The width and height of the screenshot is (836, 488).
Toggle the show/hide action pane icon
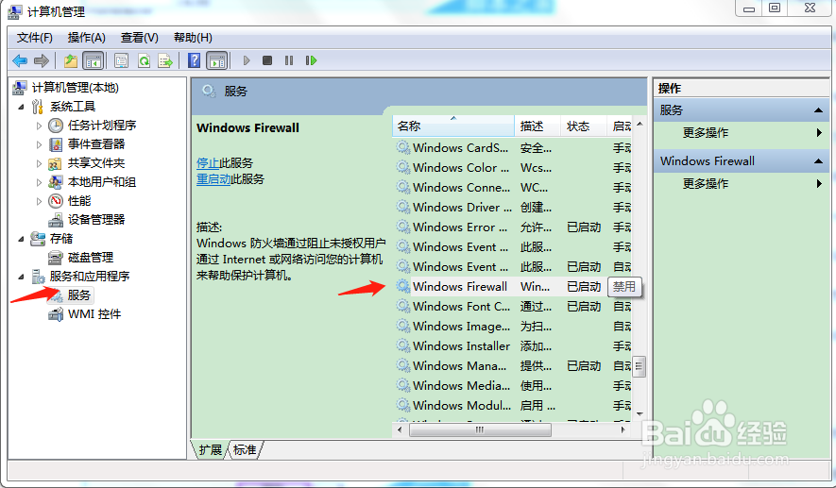click(x=217, y=60)
